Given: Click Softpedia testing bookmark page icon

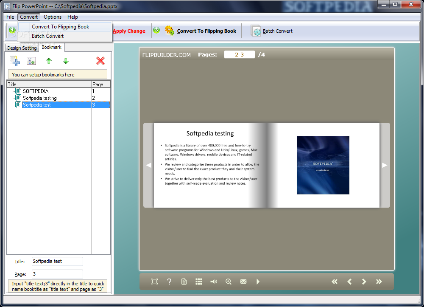Looking at the screenshot, I should pyautogui.click(x=18, y=98).
